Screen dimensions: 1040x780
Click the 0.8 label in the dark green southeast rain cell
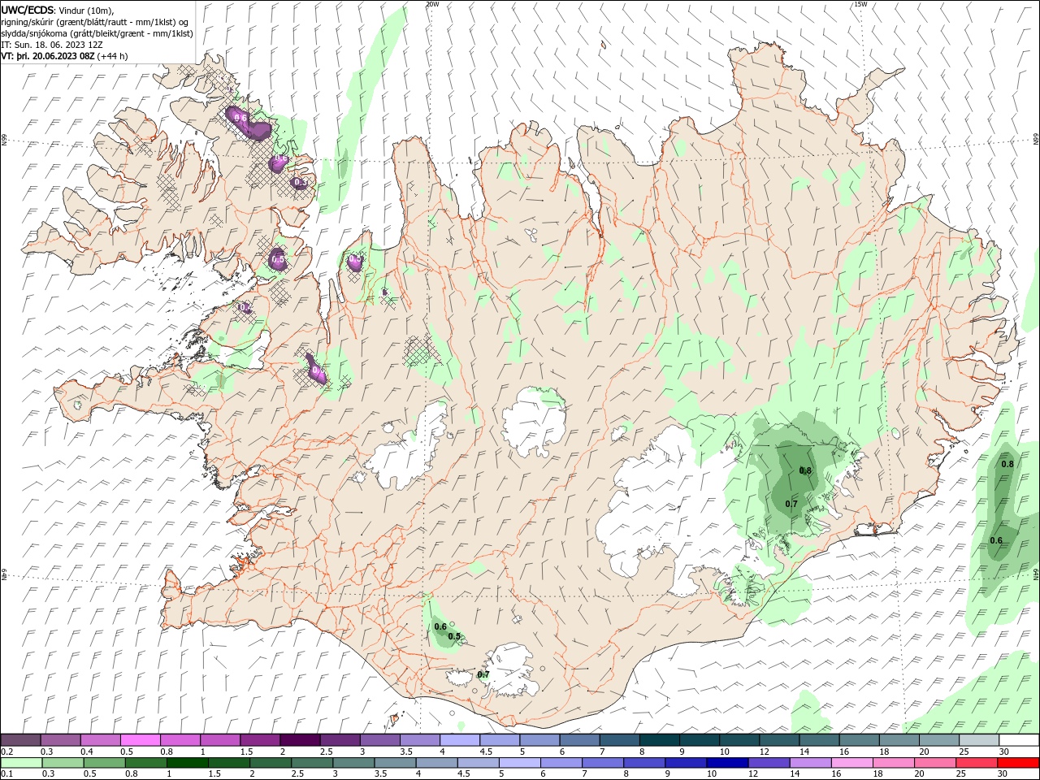[x=805, y=470]
